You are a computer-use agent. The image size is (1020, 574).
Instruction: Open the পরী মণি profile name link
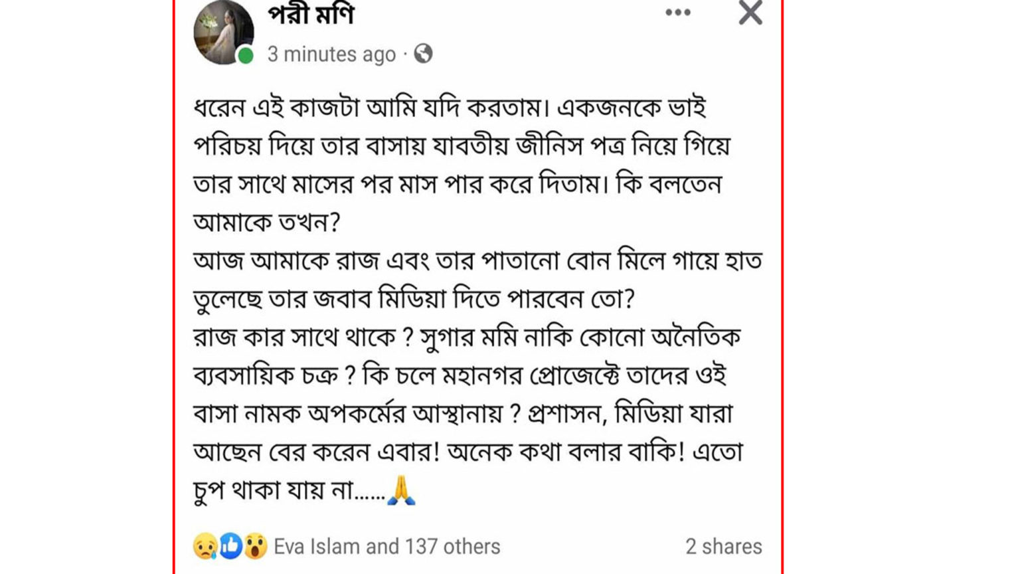[311, 15]
